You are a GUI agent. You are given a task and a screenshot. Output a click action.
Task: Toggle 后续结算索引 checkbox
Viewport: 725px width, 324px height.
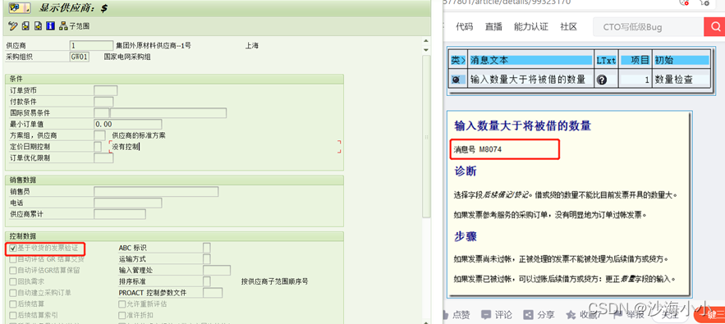click(12, 315)
